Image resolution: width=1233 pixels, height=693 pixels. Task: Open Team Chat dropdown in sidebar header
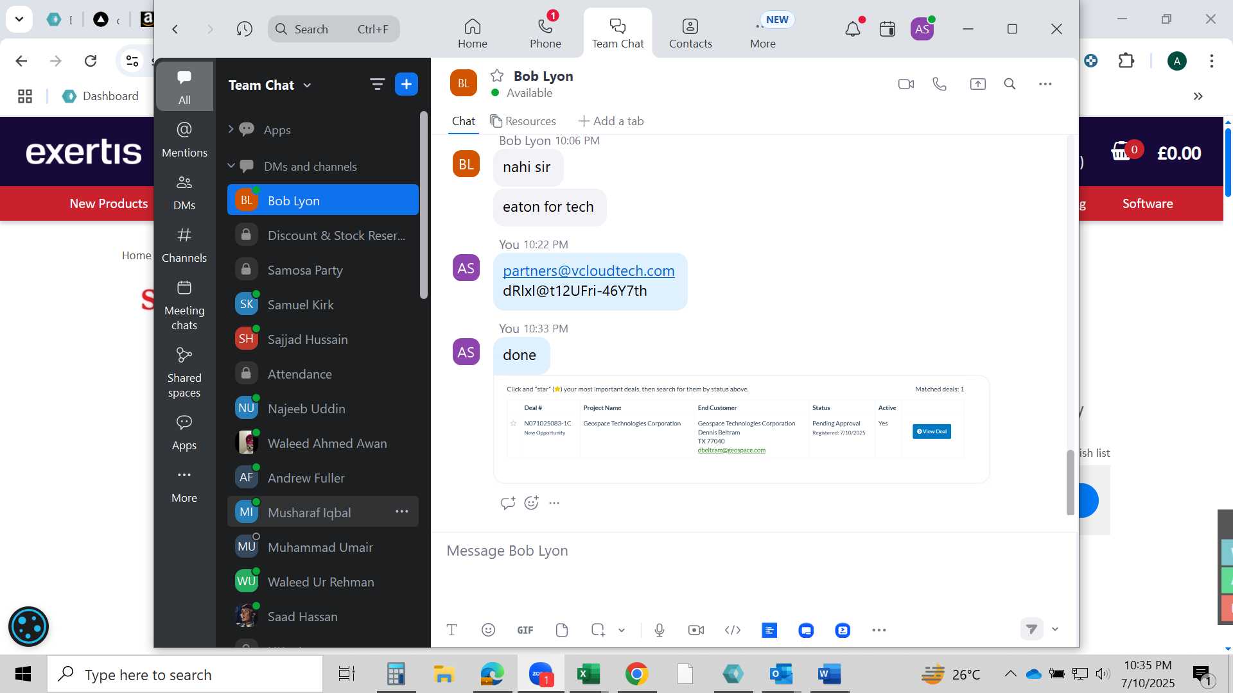(x=270, y=85)
